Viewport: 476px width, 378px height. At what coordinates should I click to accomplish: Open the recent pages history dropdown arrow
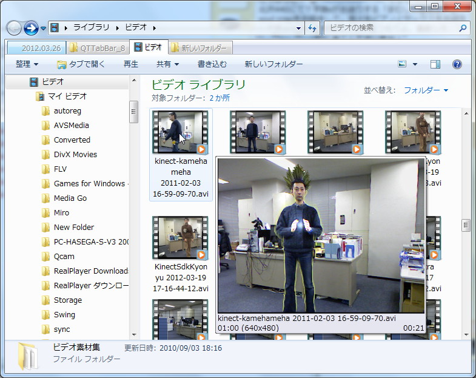click(x=43, y=29)
